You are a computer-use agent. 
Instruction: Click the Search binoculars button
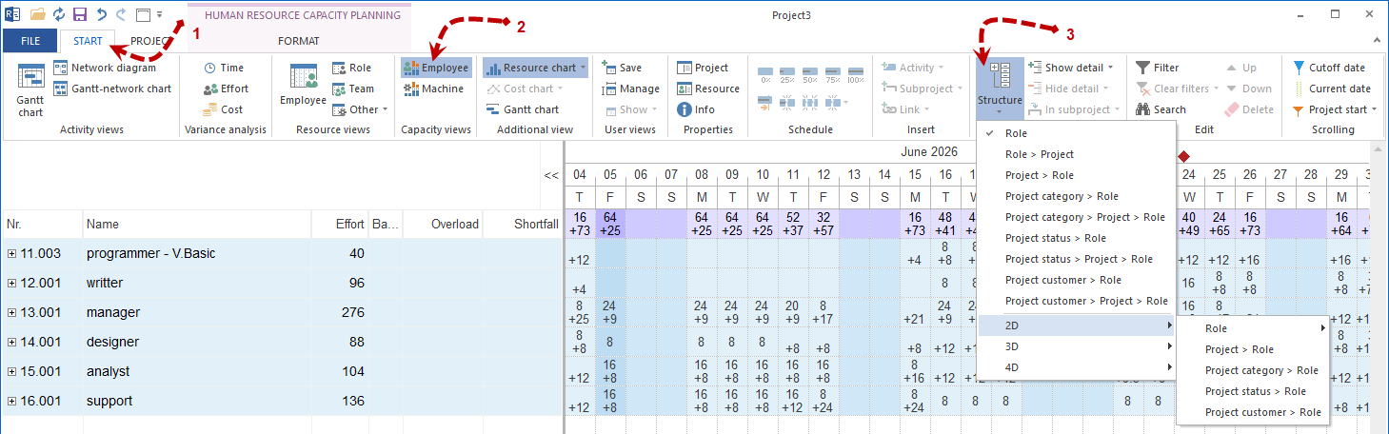click(1161, 109)
